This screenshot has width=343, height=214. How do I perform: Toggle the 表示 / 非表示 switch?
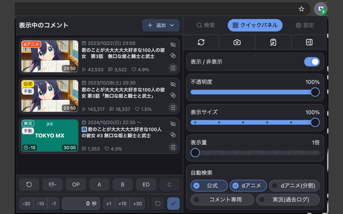pyautogui.click(x=312, y=62)
